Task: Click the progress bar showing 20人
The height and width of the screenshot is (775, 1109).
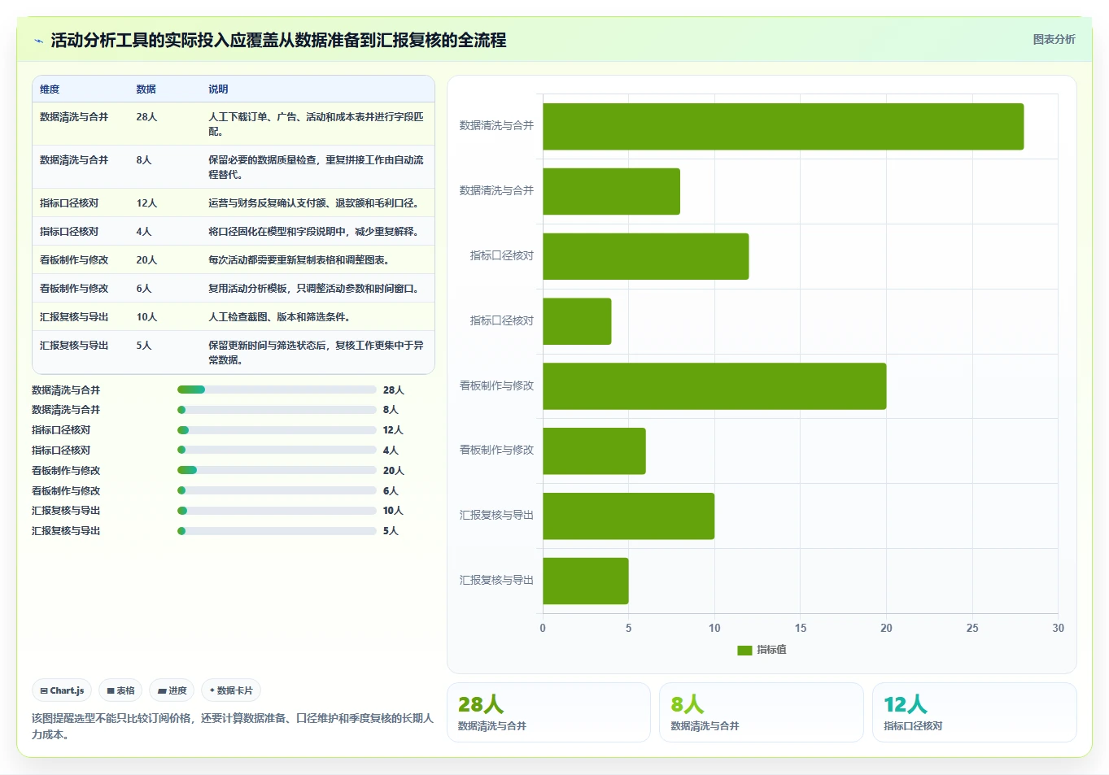Action: point(277,470)
